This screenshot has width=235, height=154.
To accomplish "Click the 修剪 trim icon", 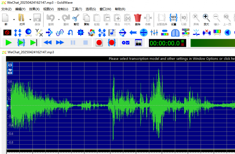I will click(x=148, y=18).
